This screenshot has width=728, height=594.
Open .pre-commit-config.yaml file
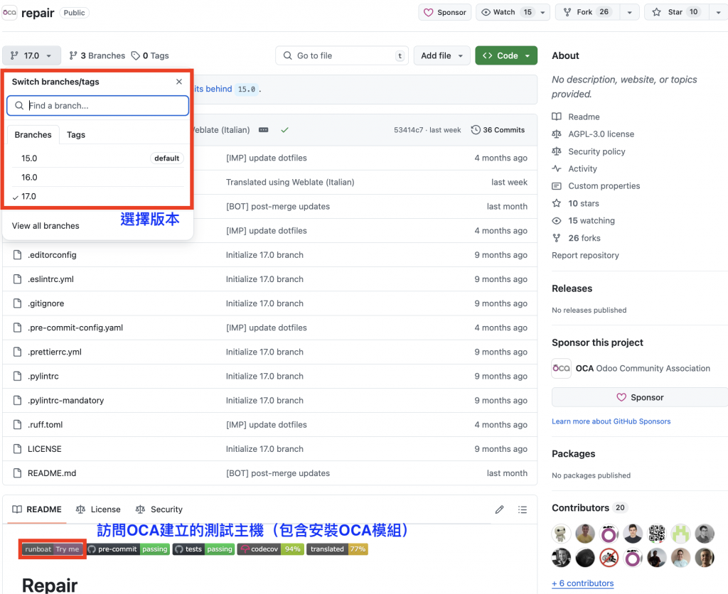click(75, 328)
